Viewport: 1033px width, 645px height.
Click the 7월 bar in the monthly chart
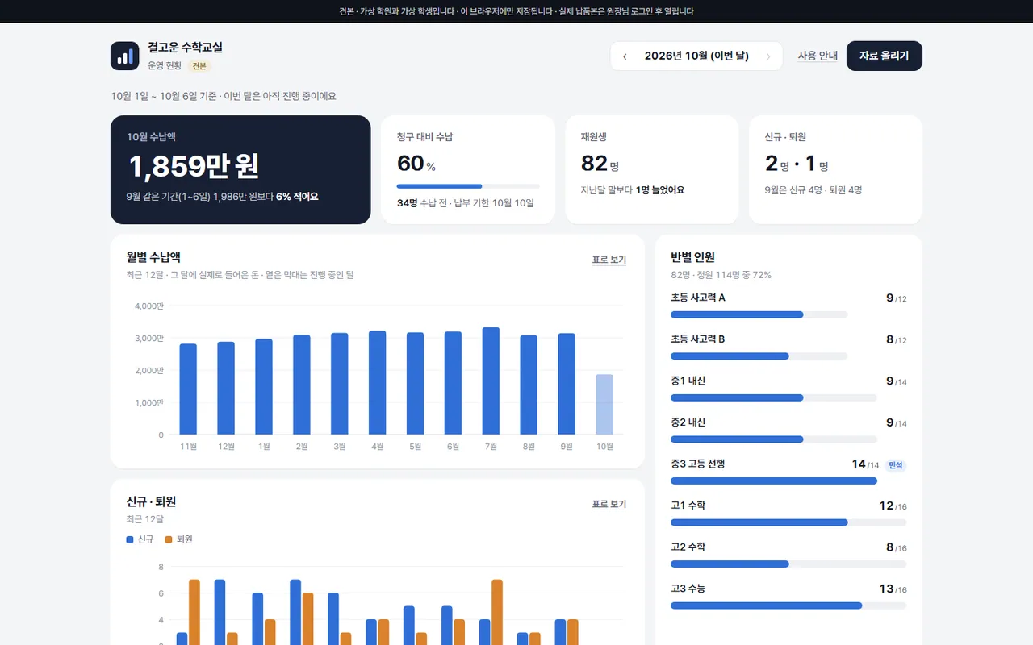click(491, 381)
